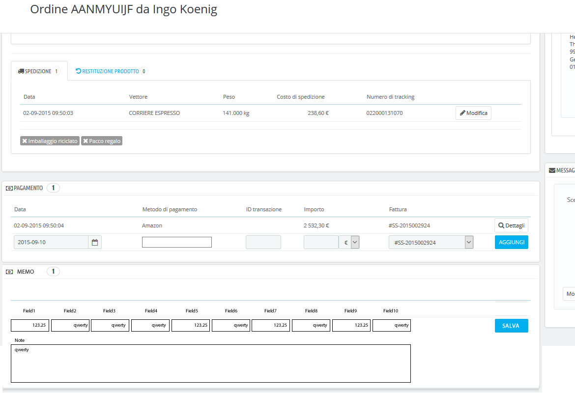Click the Pagamento money icon
The image size is (575, 393).
coord(9,188)
